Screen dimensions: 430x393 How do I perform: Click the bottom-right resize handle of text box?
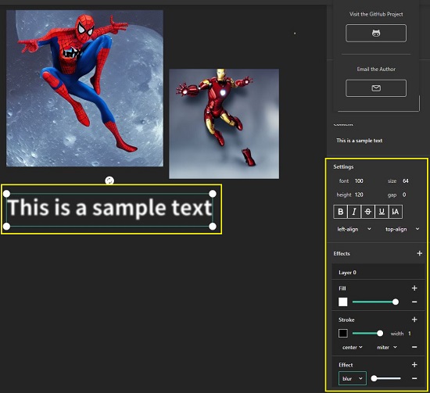(213, 227)
